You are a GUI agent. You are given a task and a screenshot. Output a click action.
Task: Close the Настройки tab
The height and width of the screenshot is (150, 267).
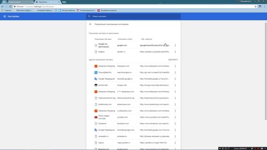(x=59, y=2)
